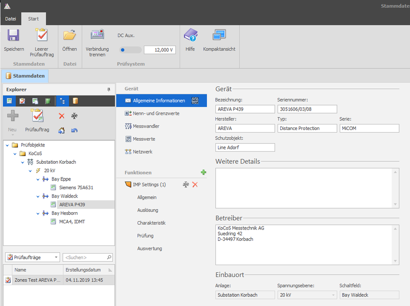Edit the Seriennummer field

click(307, 109)
